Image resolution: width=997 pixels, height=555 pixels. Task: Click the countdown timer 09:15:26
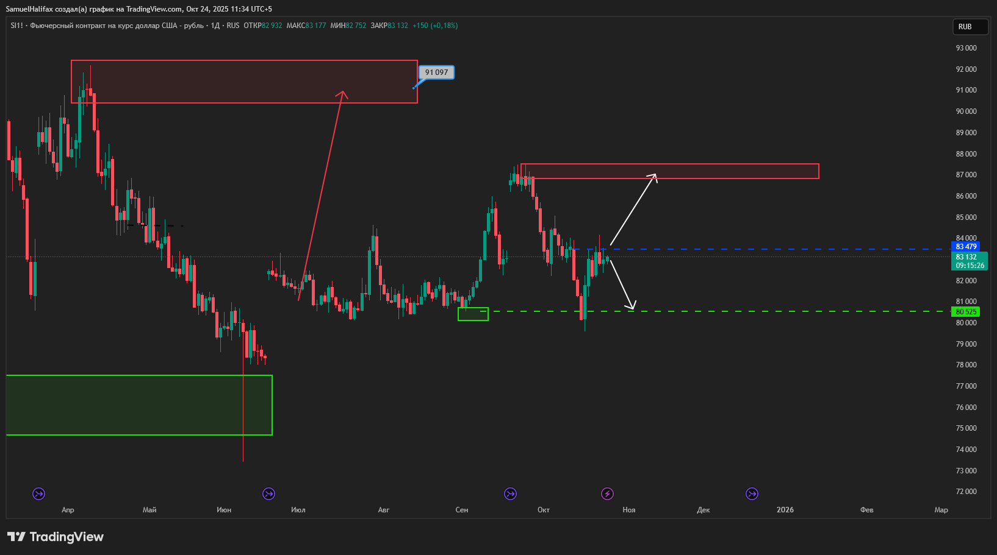970,266
